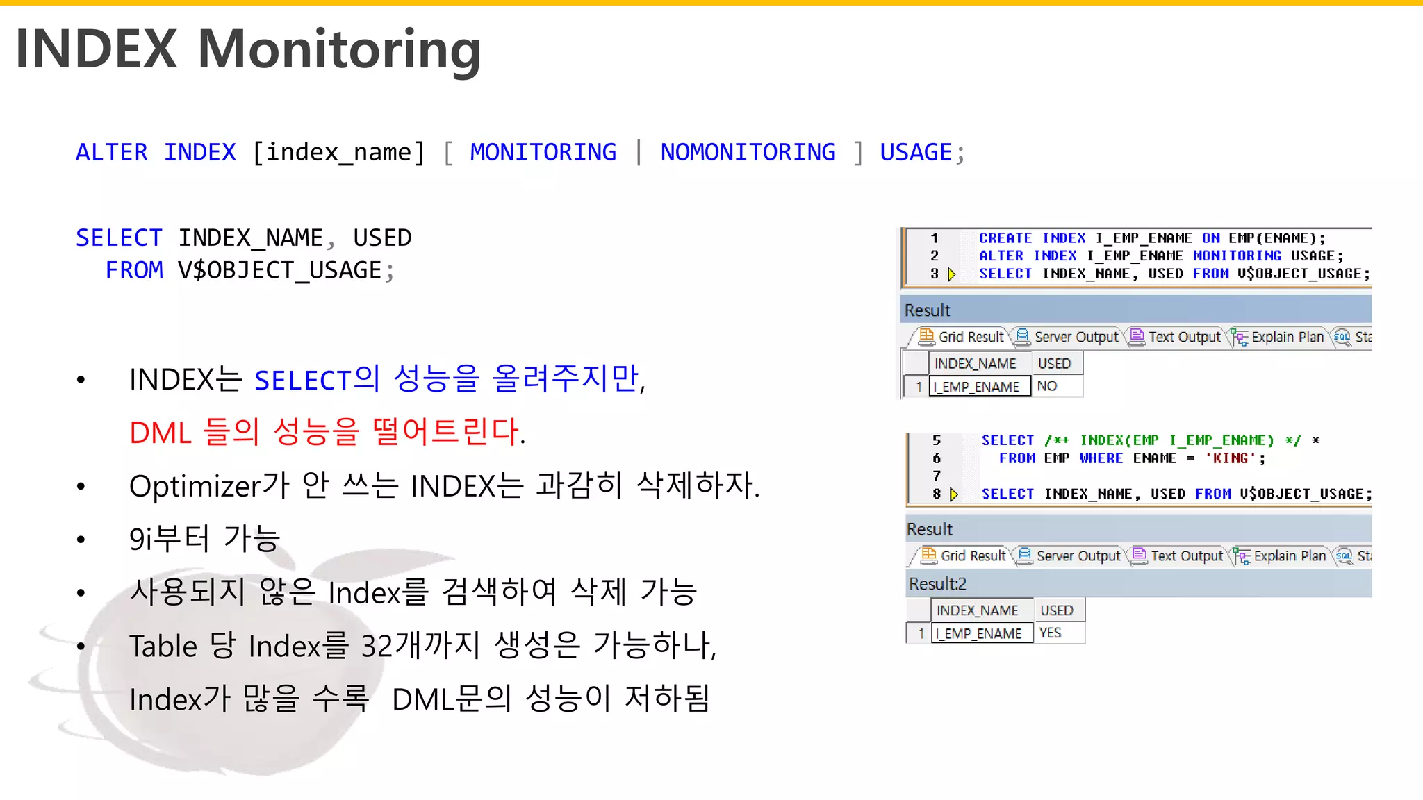The width and height of the screenshot is (1423, 800).
Task: Open Text Output tab in lower Result panel
Action: [1178, 556]
